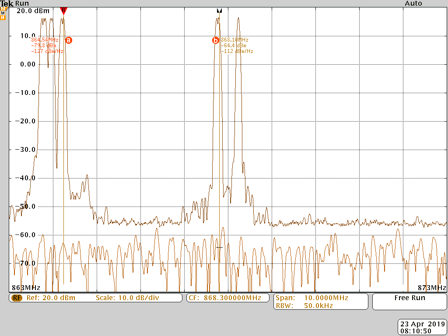Click the Run status label
Viewport: 448px width, 336px height.
coord(22,3)
